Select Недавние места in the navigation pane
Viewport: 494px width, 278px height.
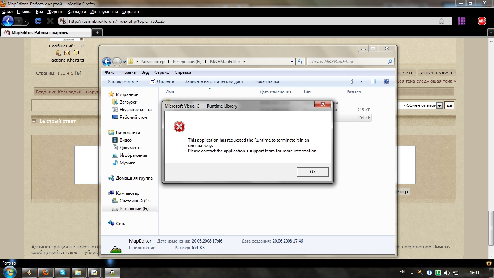coord(135,110)
